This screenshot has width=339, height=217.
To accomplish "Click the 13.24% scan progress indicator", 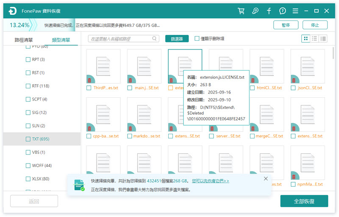I will (x=19, y=25).
